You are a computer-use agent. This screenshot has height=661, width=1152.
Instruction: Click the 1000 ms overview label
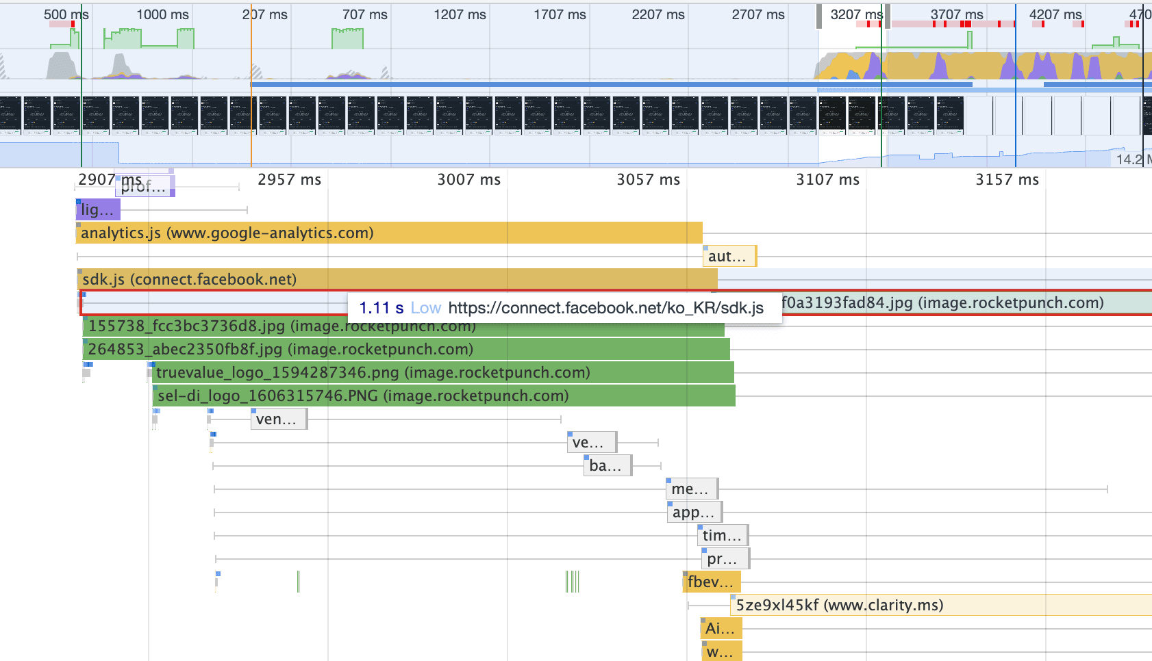point(163,14)
